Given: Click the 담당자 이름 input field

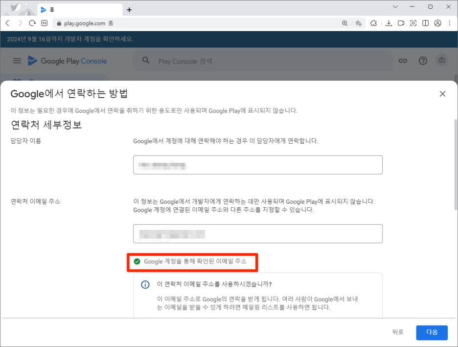Looking at the screenshot, I should (257, 165).
